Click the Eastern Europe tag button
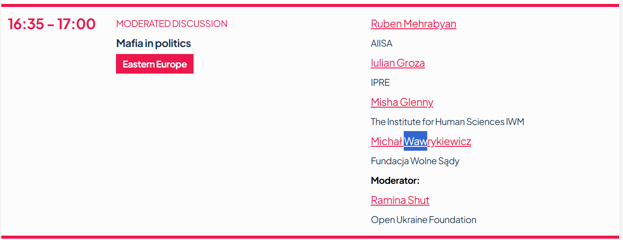Viewport: 623px width, 240px height. click(155, 64)
